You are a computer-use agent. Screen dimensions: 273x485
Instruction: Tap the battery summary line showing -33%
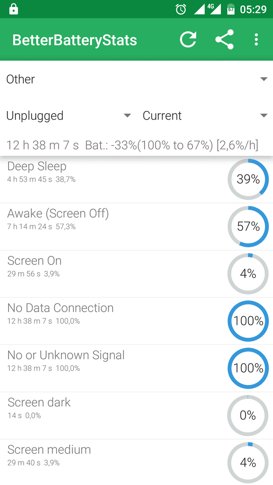(132, 145)
